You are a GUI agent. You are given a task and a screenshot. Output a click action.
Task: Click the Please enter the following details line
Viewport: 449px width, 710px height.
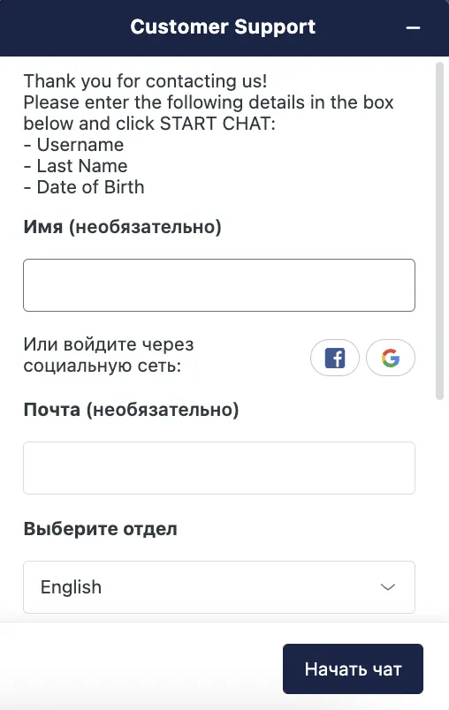click(x=209, y=102)
